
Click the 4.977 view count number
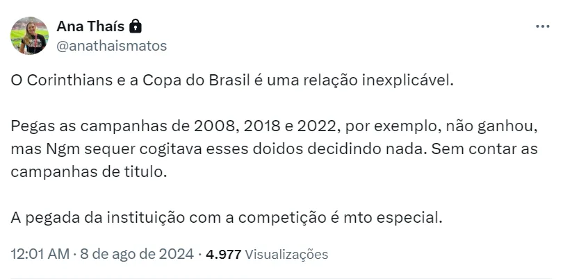(224, 254)
